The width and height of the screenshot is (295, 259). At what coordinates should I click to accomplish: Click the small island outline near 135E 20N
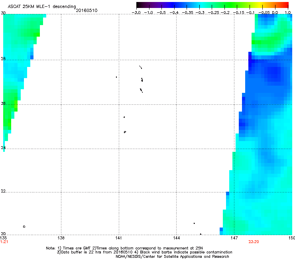pos(24,226)
